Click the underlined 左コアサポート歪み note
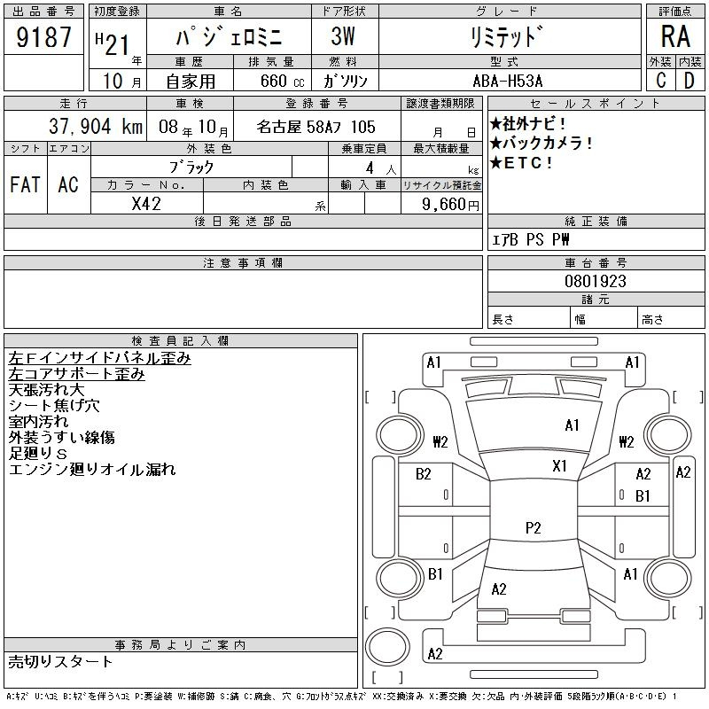The image size is (709, 709). 76,374
